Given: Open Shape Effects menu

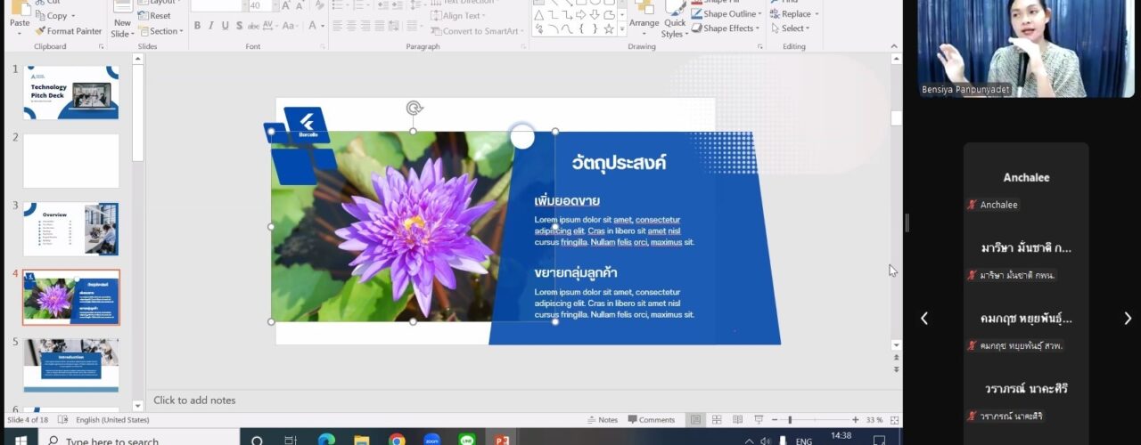Looking at the screenshot, I should [x=726, y=28].
